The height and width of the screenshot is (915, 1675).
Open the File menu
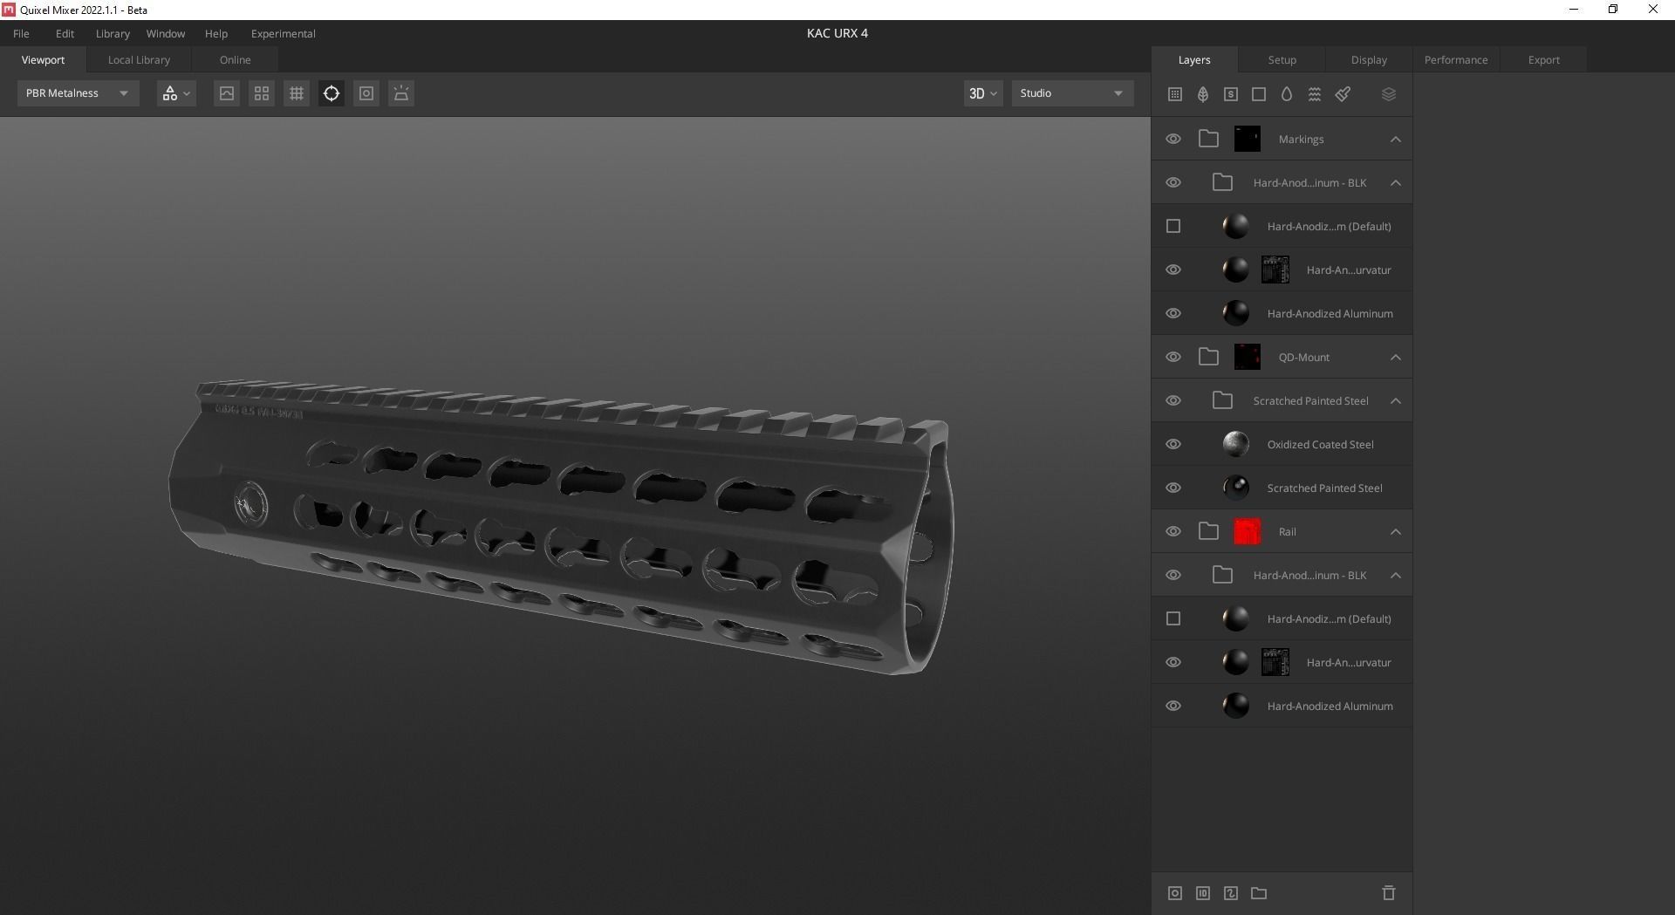click(21, 33)
